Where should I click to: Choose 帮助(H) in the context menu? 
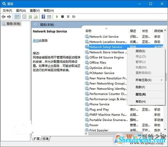click(146, 101)
